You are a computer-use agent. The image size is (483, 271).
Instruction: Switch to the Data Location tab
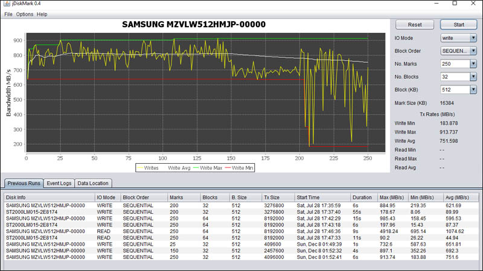pos(93,183)
